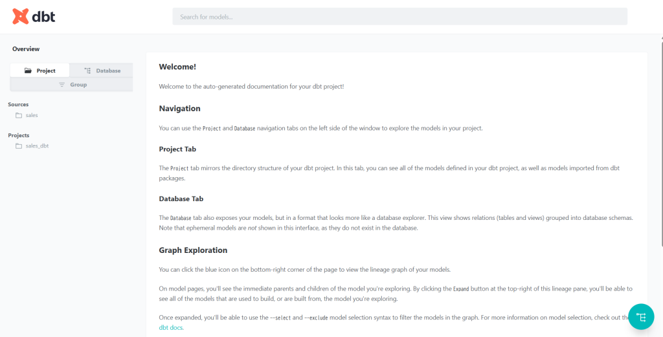
Task: Click the folder icon in Project tab
Action: (x=28, y=71)
